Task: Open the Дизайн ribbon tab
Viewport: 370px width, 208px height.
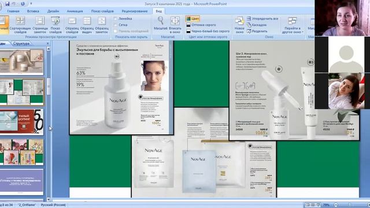Action: click(53, 11)
